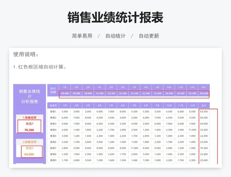This screenshot has width=231, height=177.
Task: Click the 自动更新 subtitle text
Action: pos(149,36)
